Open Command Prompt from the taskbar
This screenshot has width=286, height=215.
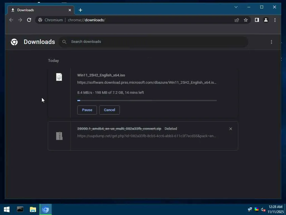tap(20, 209)
